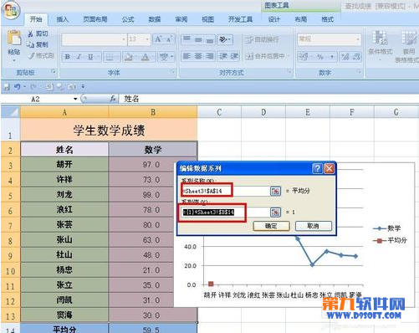Apply percent style number format
The height and width of the screenshot is (333, 419).
click(x=319, y=57)
